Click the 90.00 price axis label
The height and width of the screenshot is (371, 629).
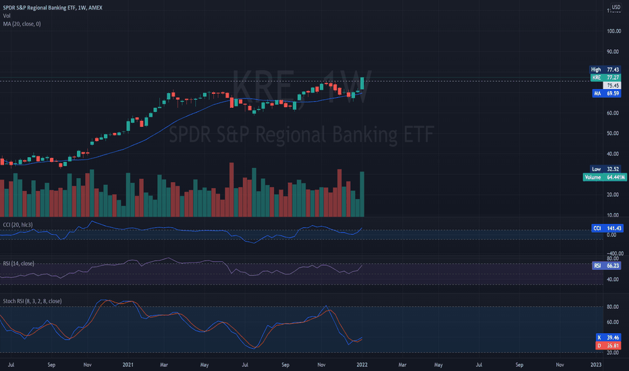coord(613,51)
